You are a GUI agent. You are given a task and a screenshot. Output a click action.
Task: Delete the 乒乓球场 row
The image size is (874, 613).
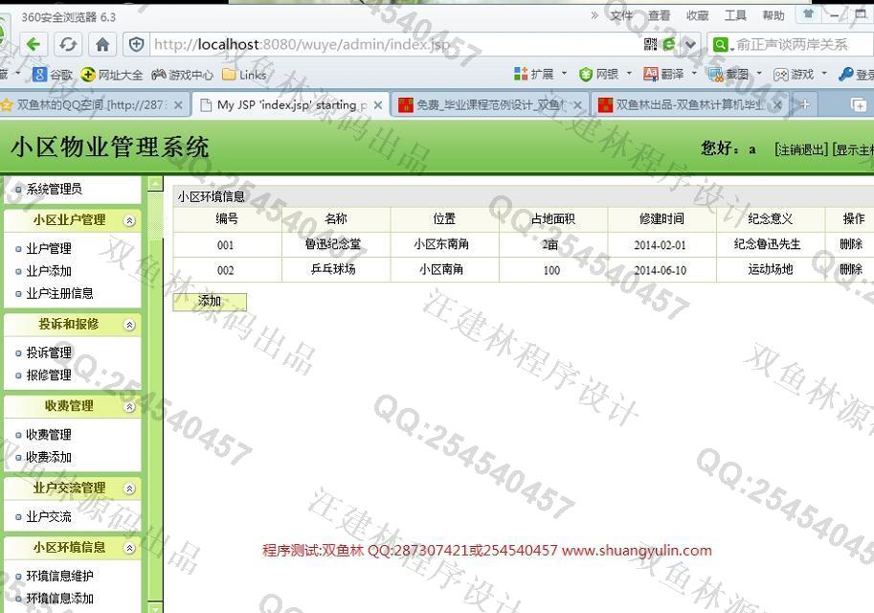[x=851, y=270]
